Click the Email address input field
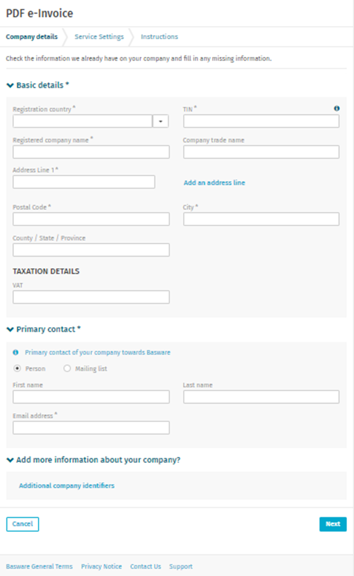Image resolution: width=354 pixels, height=576 pixels. (x=90, y=427)
